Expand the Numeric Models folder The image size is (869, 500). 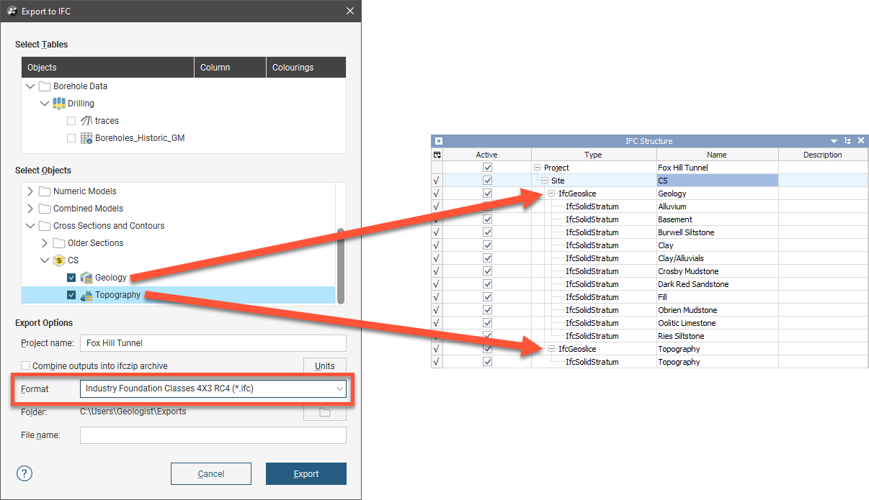point(30,191)
